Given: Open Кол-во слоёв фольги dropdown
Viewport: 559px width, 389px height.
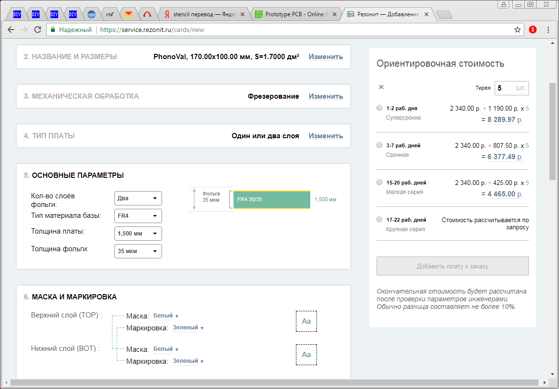Looking at the screenshot, I should tap(138, 198).
